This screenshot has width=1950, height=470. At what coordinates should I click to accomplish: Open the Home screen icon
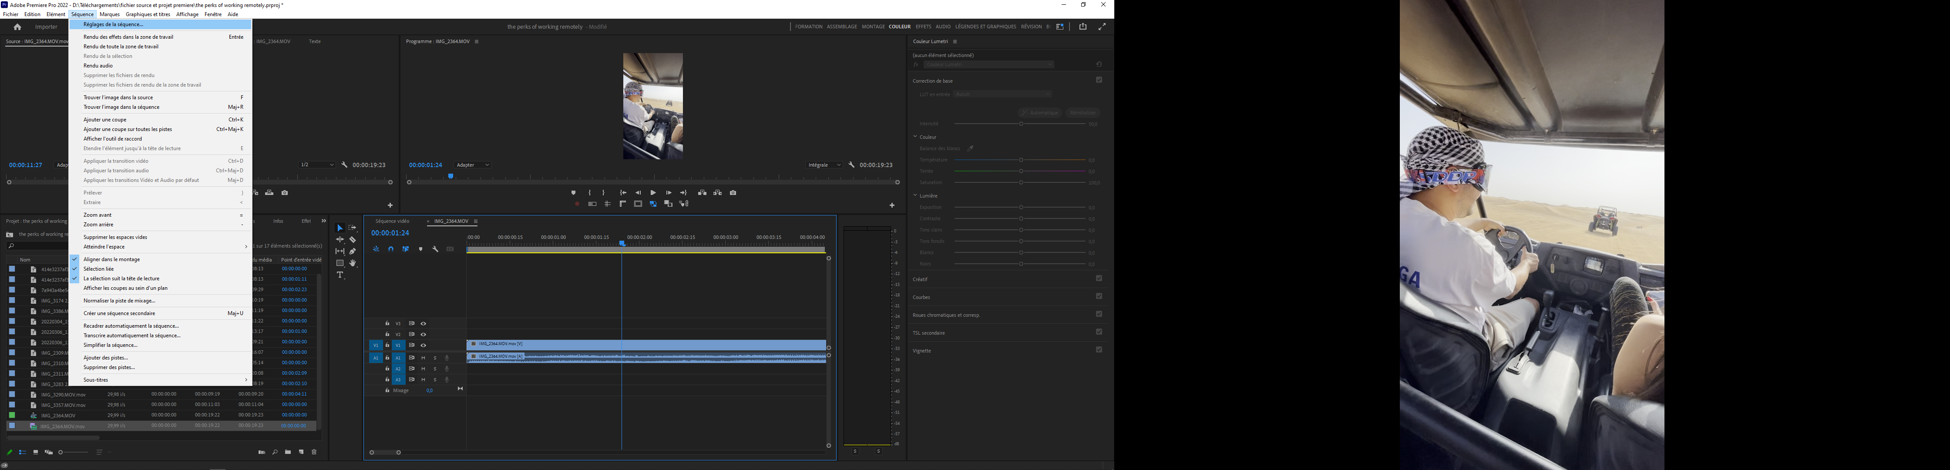point(17,27)
